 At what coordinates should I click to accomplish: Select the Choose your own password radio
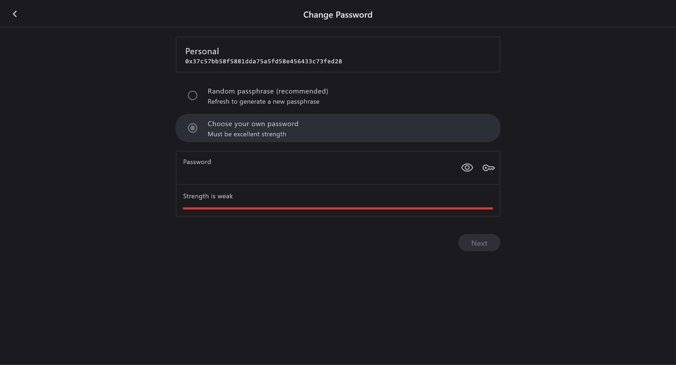[x=193, y=128]
